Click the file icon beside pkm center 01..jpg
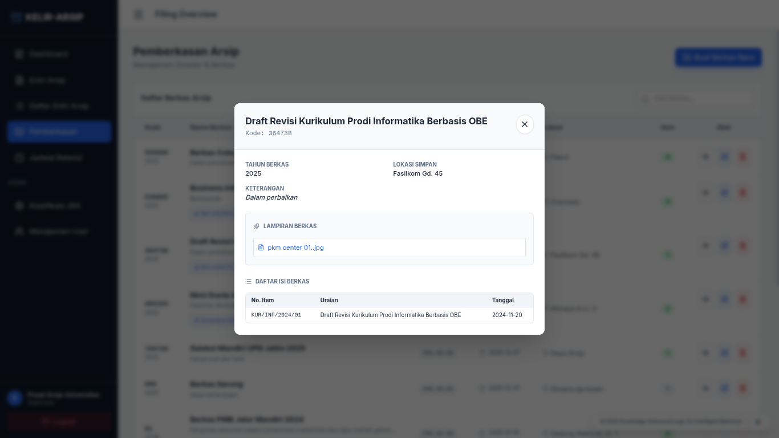 click(261, 248)
